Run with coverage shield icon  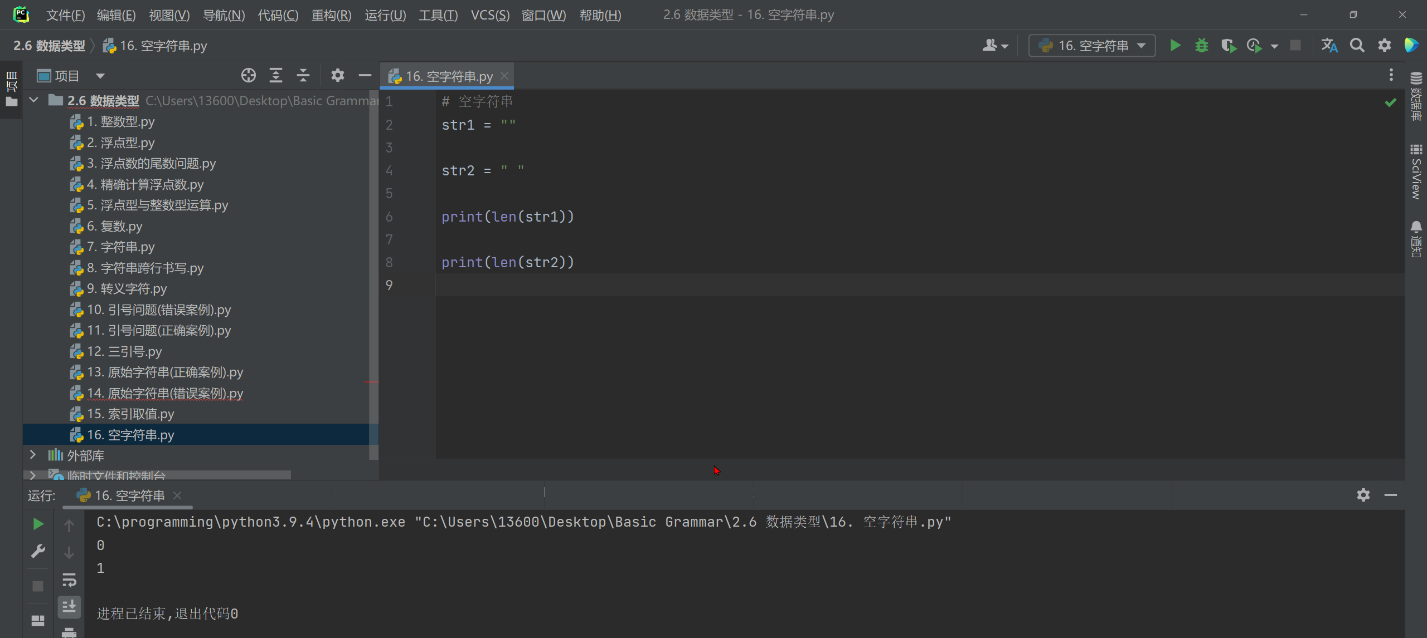coord(1229,46)
